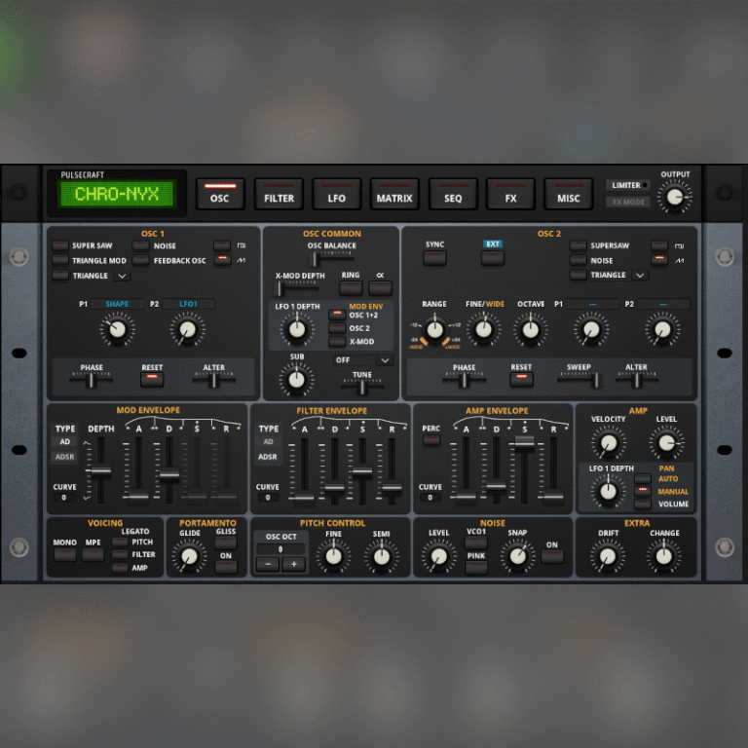Open OSC 1 P2 LFO1 selector

pyautogui.click(x=188, y=304)
